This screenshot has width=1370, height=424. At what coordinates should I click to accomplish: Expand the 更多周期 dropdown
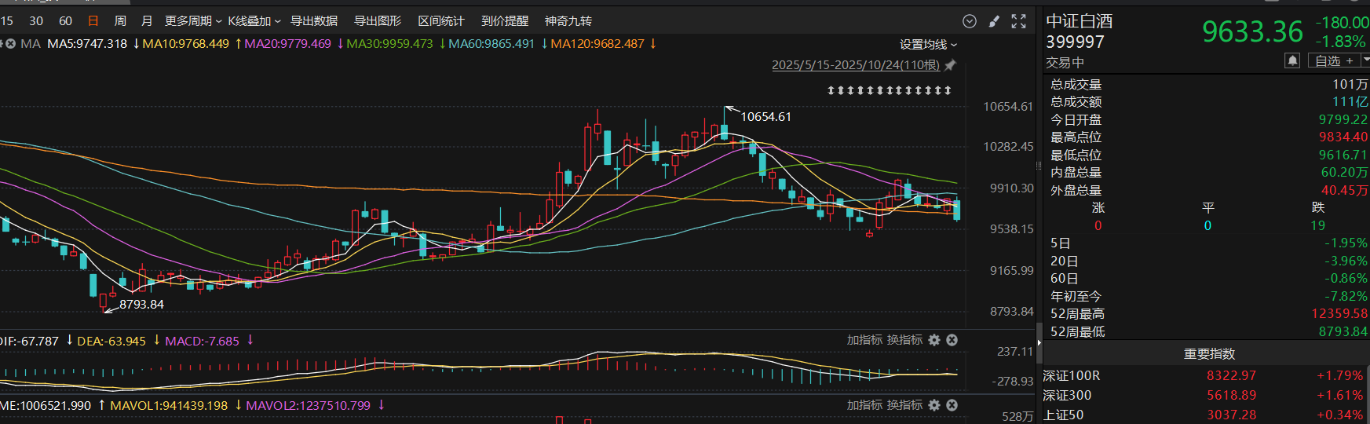tap(193, 21)
